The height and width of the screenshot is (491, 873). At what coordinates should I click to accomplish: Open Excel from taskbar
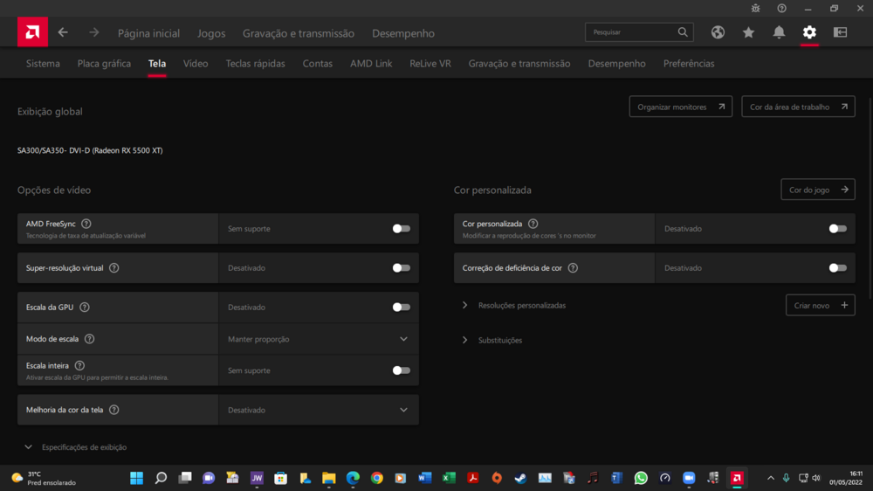coord(449,478)
